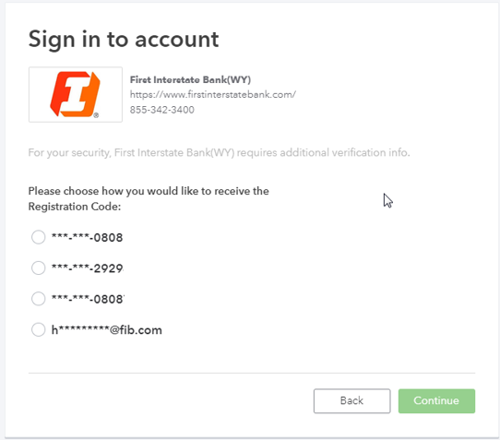Viewport: 500px width, 440px height.
Task: Select the third phone radio below the 2929 option
Action: [x=38, y=299]
